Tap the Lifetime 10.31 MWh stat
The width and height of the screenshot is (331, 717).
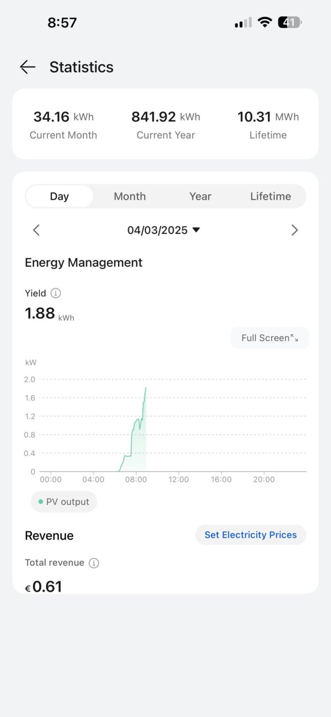pos(268,125)
